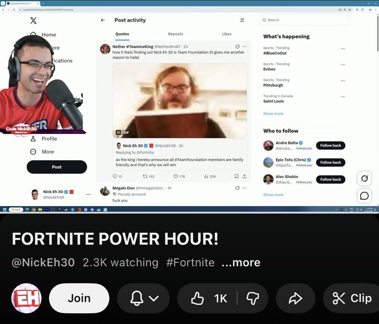The image size is (379, 324).
Task: Open Profile in the X sidebar
Action: 49,139
